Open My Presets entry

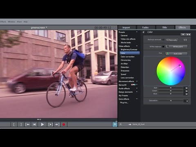123,96
